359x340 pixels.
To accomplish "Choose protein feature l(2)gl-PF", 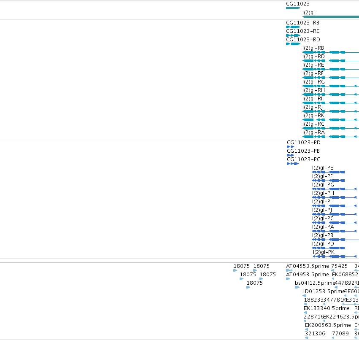I will tap(329, 181).
